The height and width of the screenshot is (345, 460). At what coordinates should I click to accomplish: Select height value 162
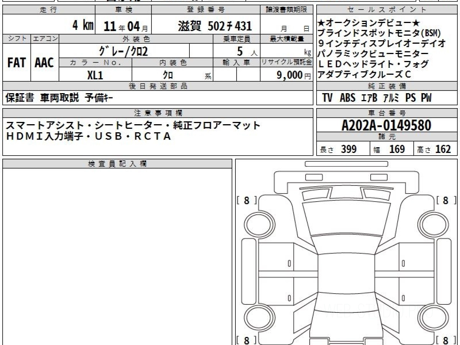(443, 149)
